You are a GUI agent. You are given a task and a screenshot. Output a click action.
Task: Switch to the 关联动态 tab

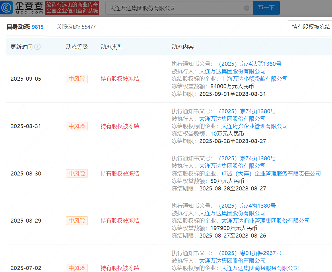pos(76,27)
